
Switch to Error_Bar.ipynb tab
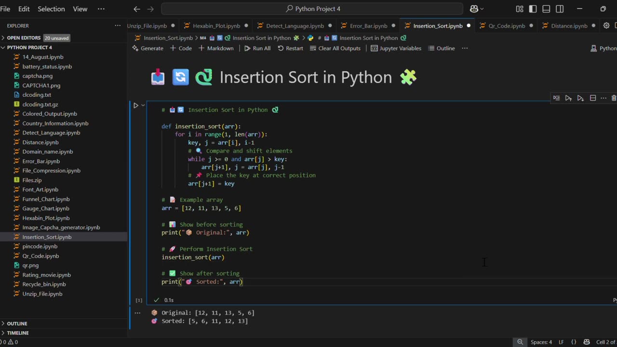click(x=368, y=26)
